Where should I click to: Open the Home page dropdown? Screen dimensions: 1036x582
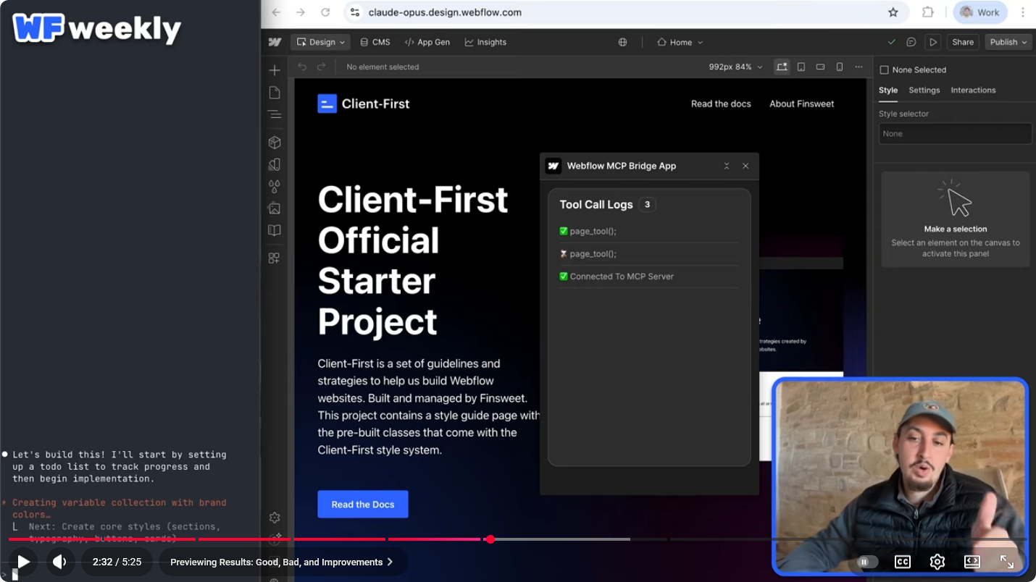point(680,42)
